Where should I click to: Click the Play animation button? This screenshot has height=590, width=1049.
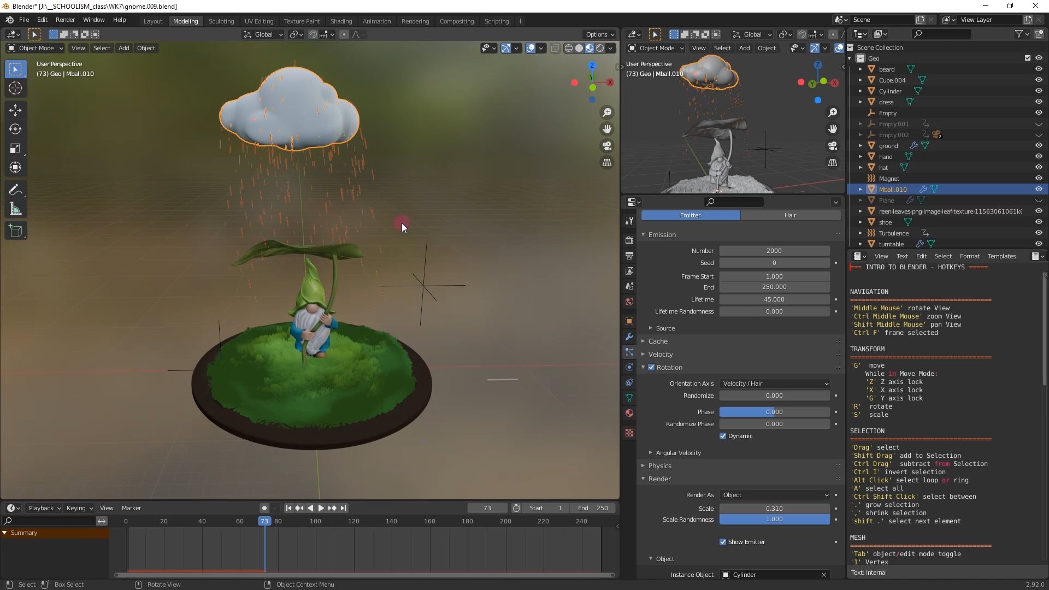[x=321, y=508]
